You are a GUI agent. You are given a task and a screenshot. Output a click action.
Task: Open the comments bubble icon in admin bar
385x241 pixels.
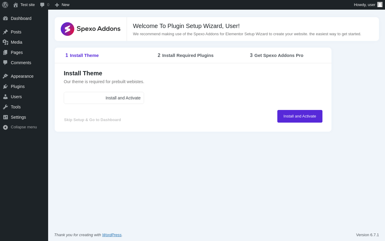tap(42, 5)
